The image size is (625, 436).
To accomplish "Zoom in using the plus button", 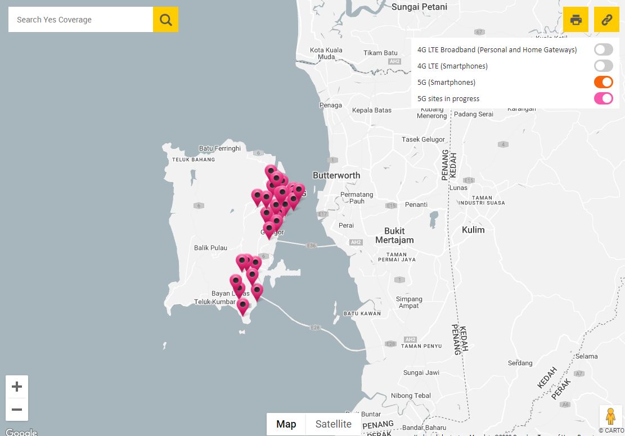I will point(17,386).
